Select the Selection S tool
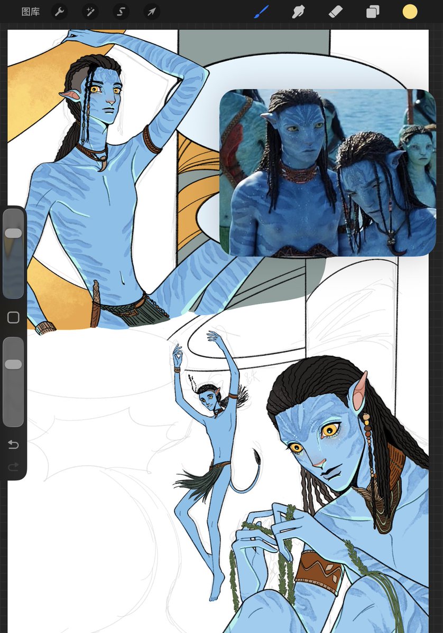The width and height of the screenshot is (443, 633). pos(121,12)
